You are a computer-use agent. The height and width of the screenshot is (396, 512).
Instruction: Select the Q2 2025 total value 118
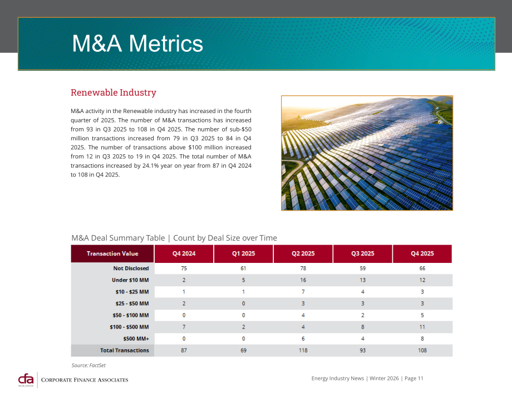303,350
